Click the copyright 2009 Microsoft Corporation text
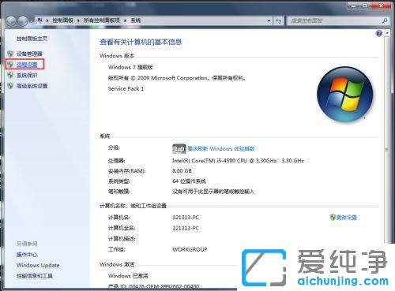Viewport: 395px width, 291px height. (x=177, y=78)
